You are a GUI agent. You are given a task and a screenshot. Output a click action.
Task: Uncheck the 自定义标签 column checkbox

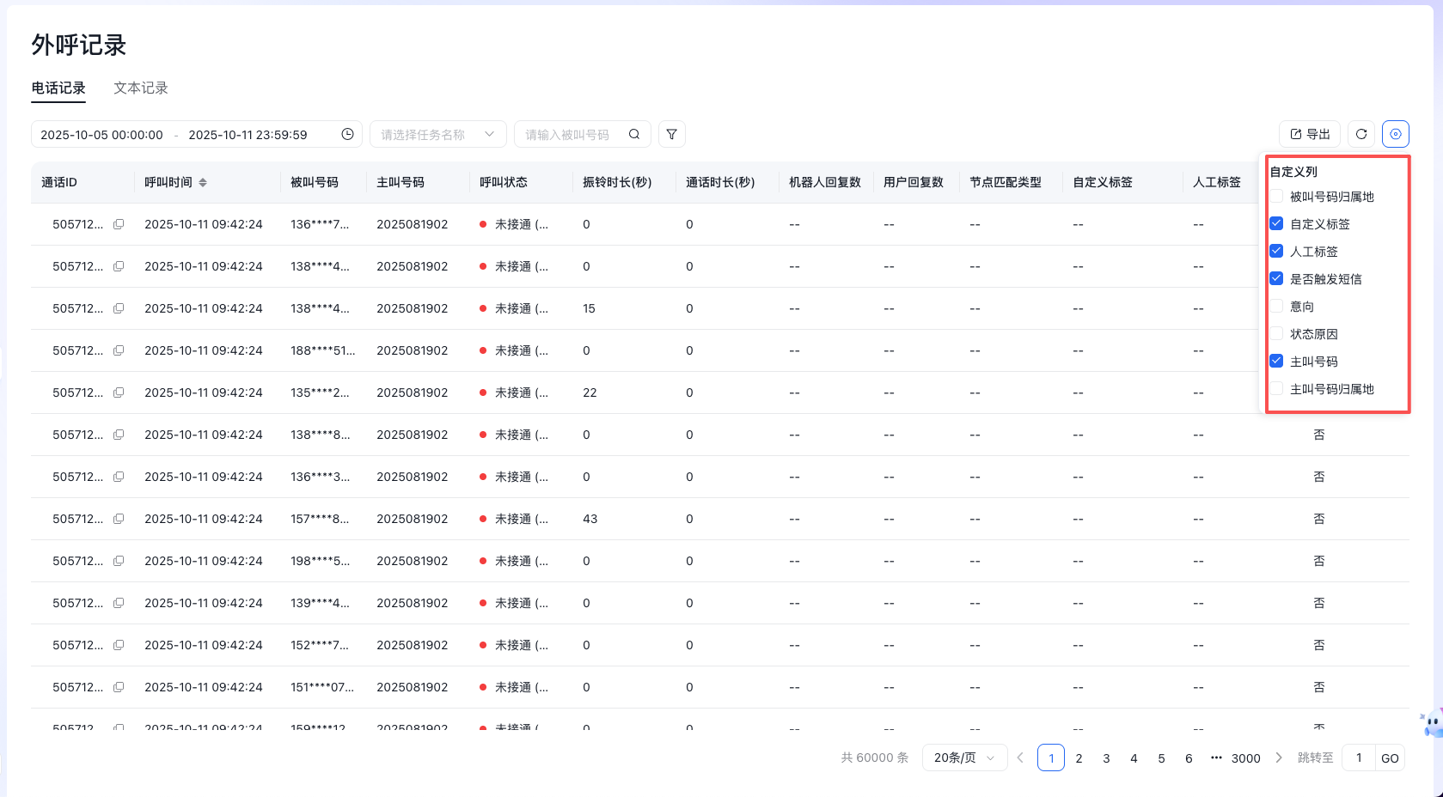(x=1277, y=224)
